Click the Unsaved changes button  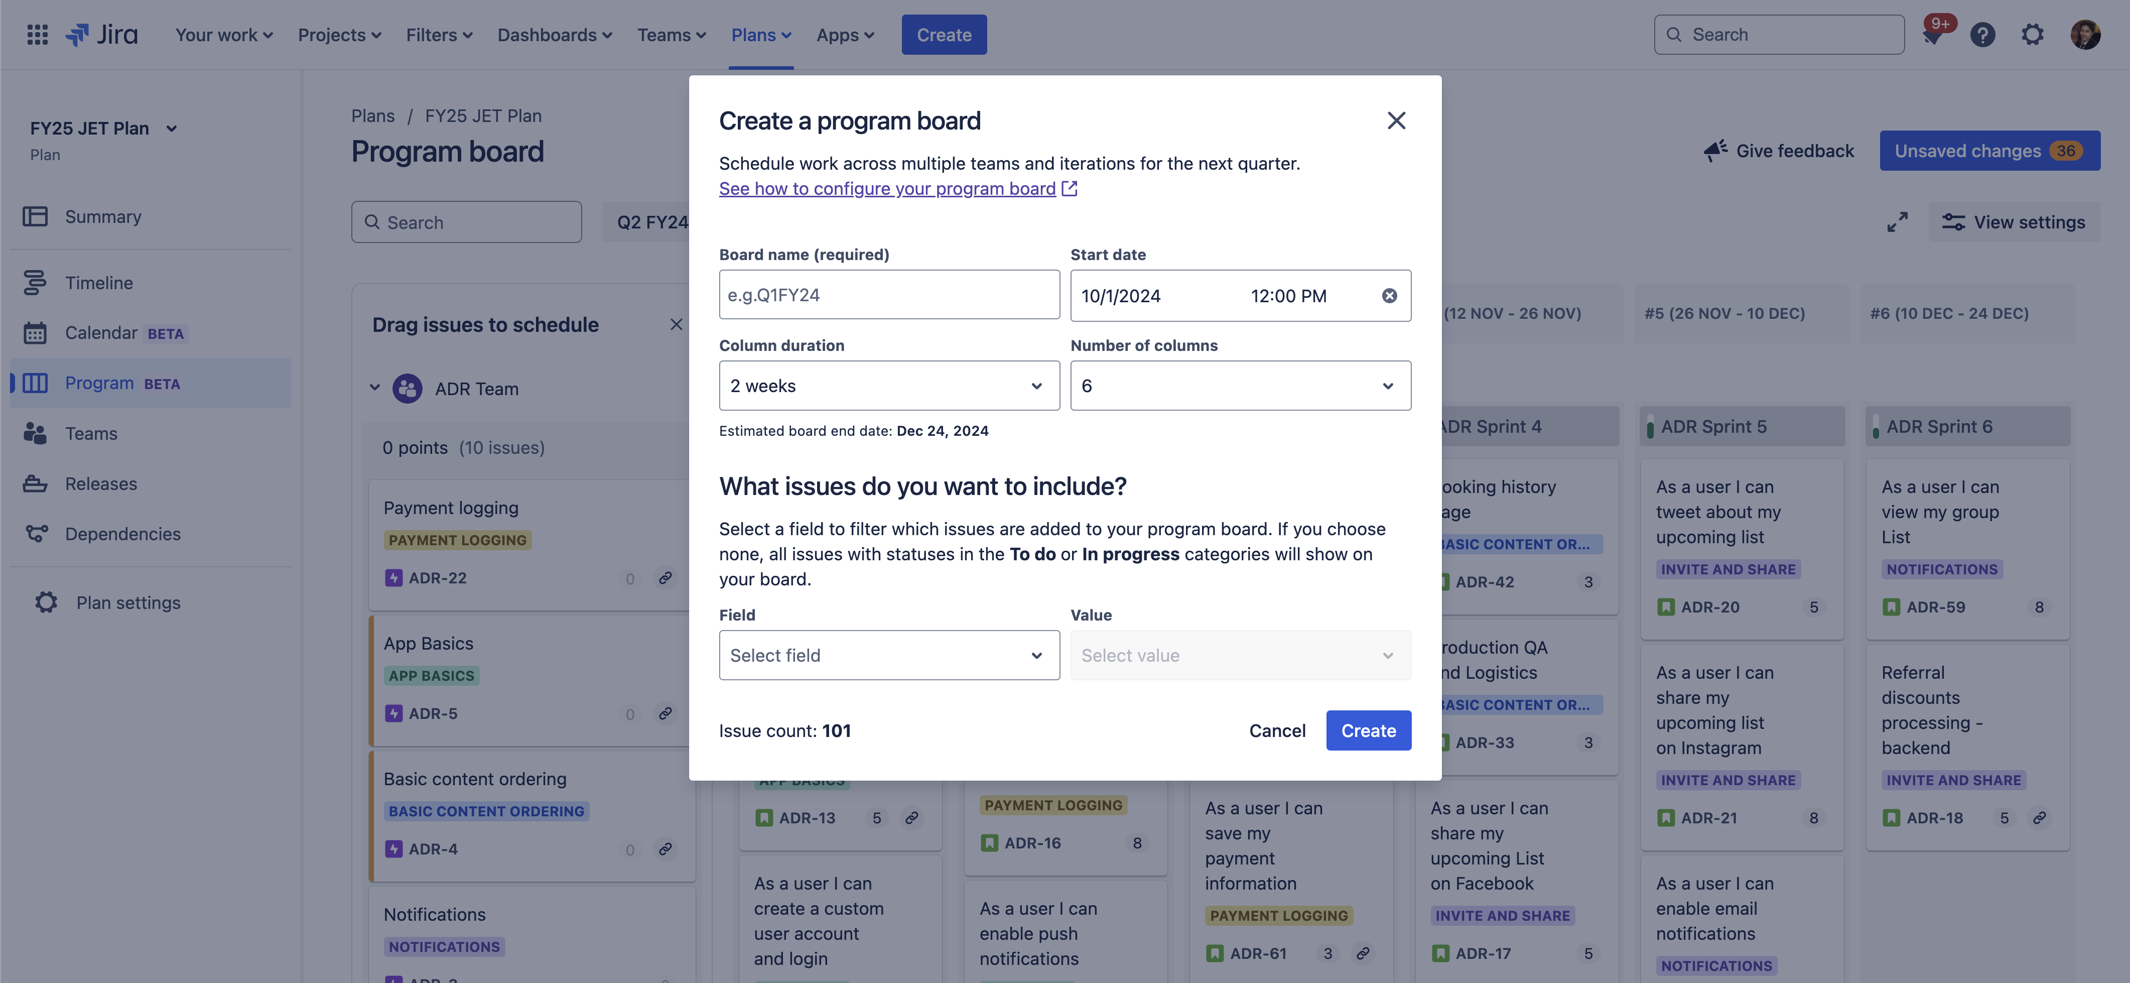click(1989, 151)
